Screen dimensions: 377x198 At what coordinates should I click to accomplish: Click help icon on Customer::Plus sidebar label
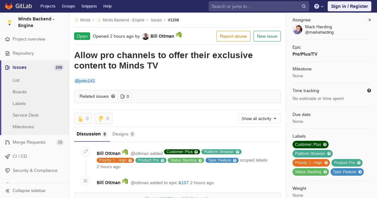(325, 145)
